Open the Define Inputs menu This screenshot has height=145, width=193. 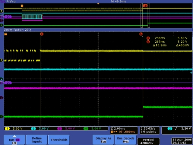[x=36, y=140]
